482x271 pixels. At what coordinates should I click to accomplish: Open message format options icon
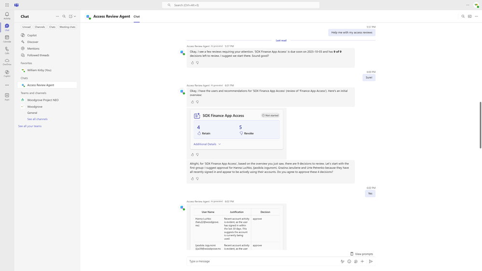343,261
